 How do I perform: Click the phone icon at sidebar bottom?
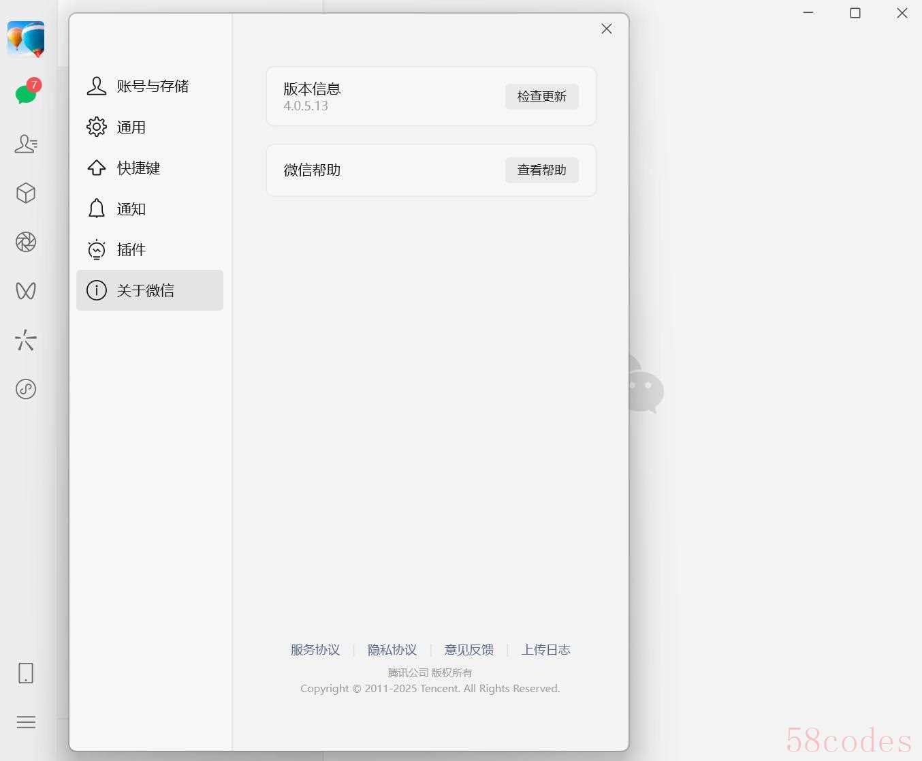[x=26, y=673]
